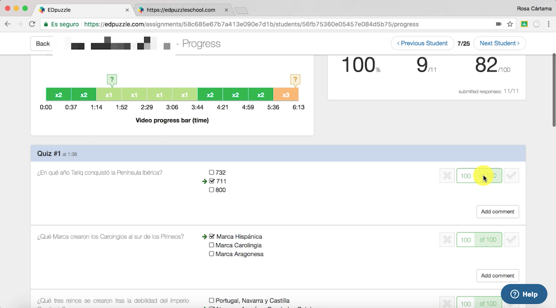Mark the 711 question answer as incorrect
Image resolution: width=556 pixels, height=308 pixels.
click(447, 176)
